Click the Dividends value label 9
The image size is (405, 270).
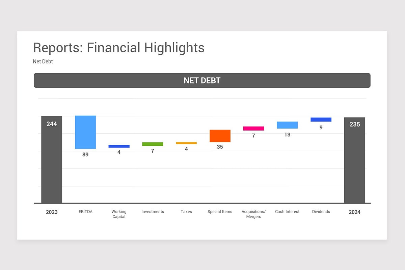[321, 128]
